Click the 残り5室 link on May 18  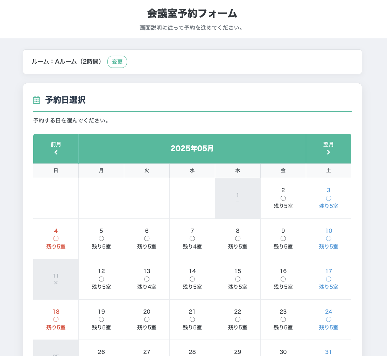(56, 328)
